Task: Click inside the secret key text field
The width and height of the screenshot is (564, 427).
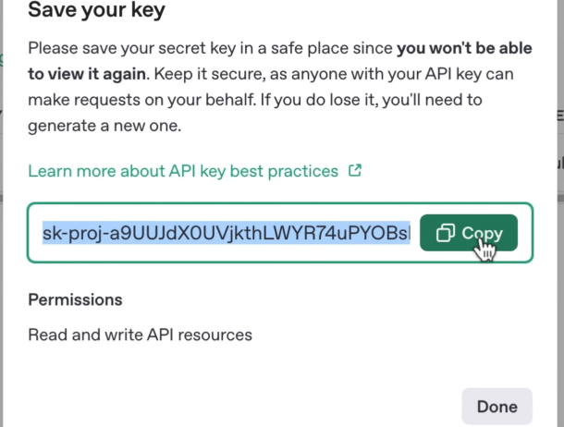Action: [x=226, y=234]
